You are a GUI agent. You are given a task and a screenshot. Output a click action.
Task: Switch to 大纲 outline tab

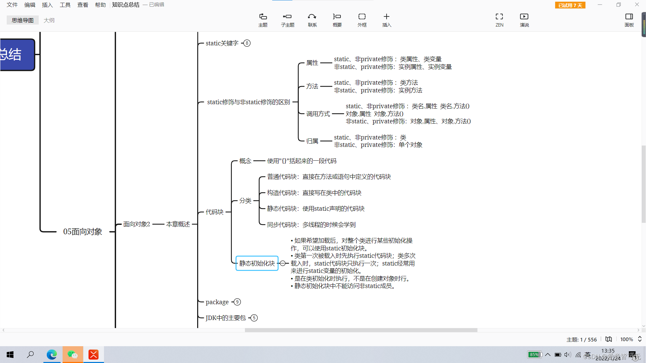(49, 20)
